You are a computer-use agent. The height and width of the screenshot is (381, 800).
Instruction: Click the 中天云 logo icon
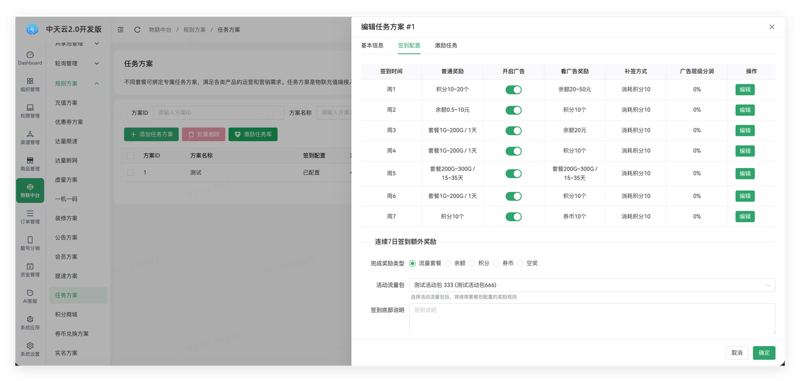tap(32, 29)
